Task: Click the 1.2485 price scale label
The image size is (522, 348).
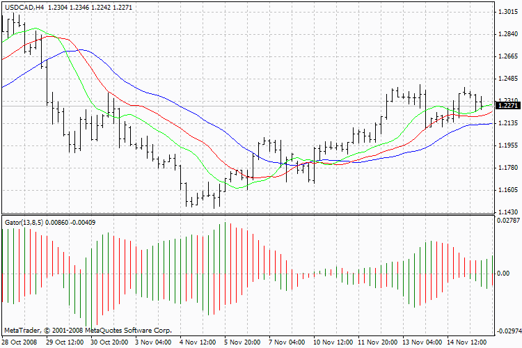Action: (508, 79)
